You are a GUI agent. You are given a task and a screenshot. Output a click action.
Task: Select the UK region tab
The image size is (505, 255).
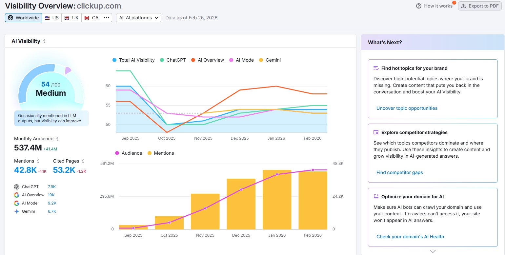71,18
